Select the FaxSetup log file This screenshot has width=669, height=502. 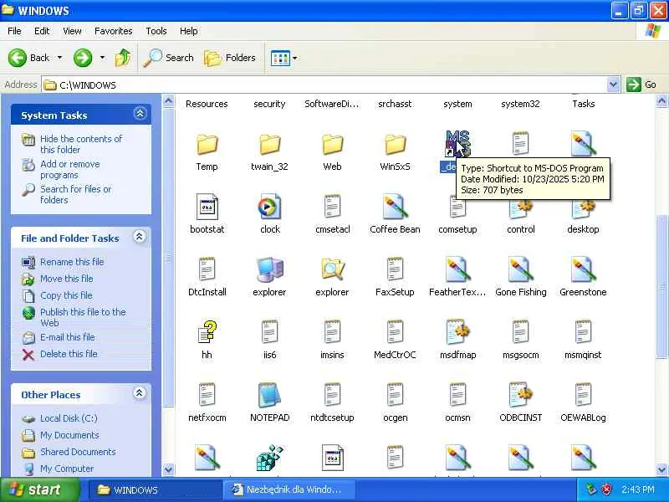click(395, 269)
